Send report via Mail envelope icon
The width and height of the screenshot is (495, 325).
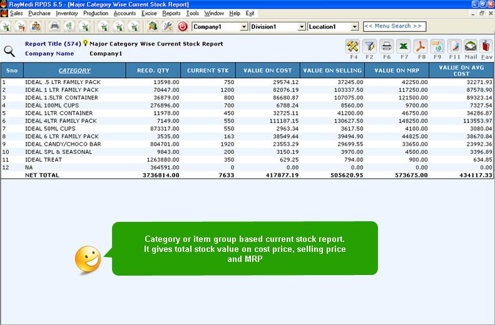click(x=471, y=47)
